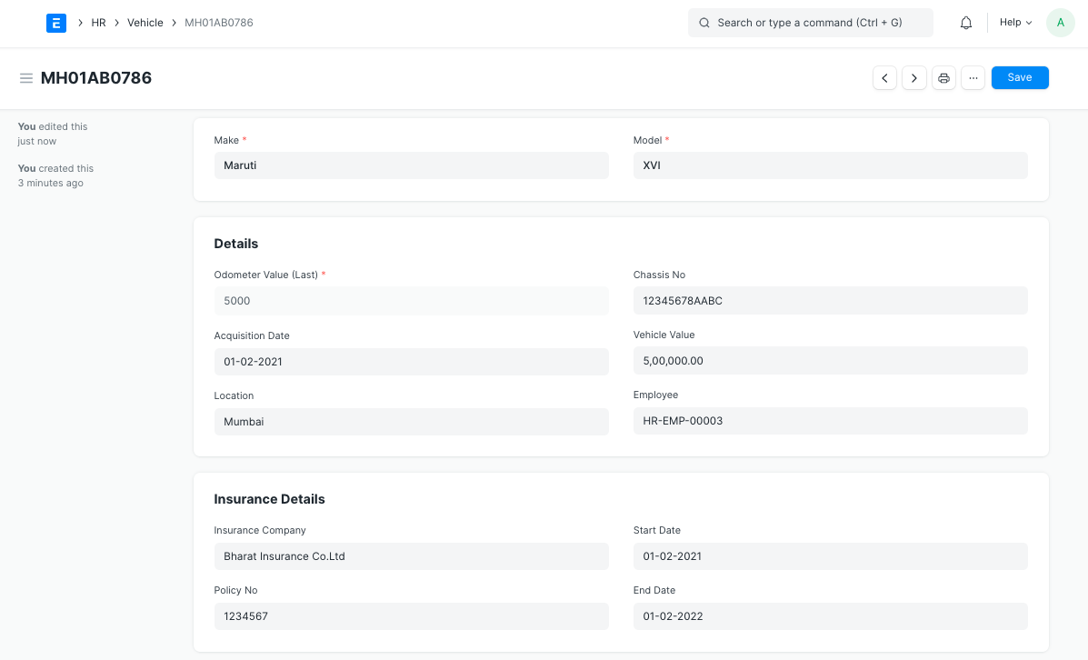Screen dimensions: 1088x660
Task: Open the user avatar menu
Action: point(1060,23)
